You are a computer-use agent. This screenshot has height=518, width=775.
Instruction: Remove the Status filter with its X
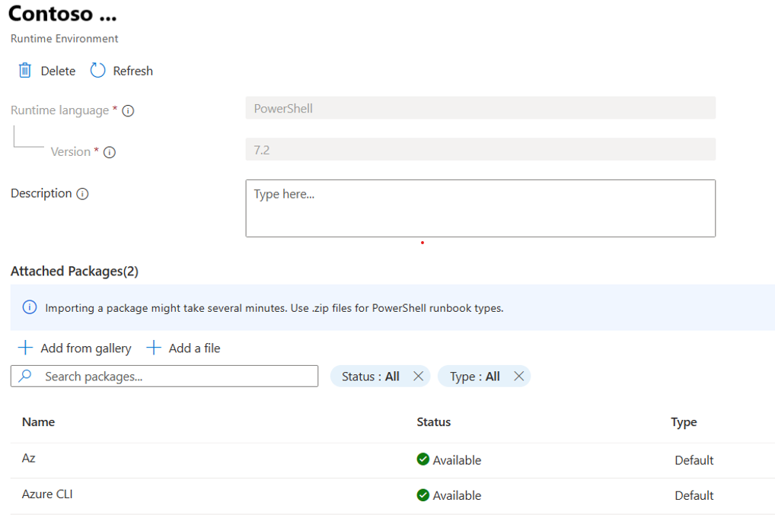pyautogui.click(x=418, y=376)
